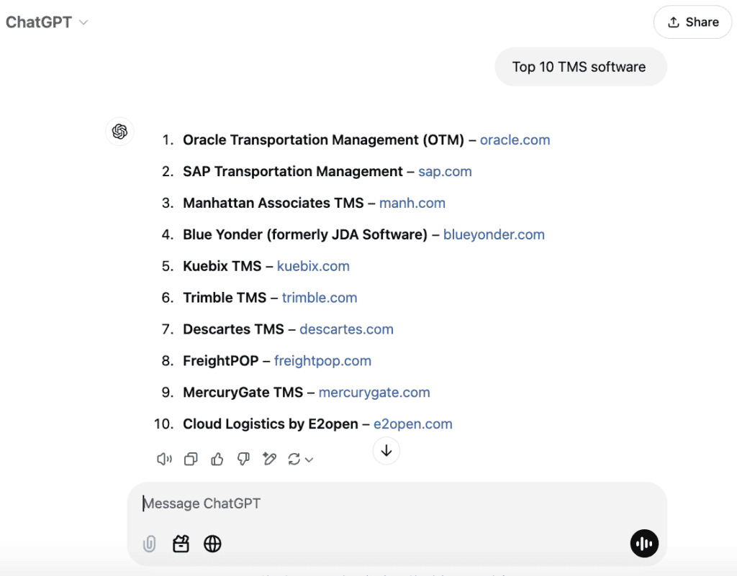Click 'FreightPOP' bold text

[220, 360]
